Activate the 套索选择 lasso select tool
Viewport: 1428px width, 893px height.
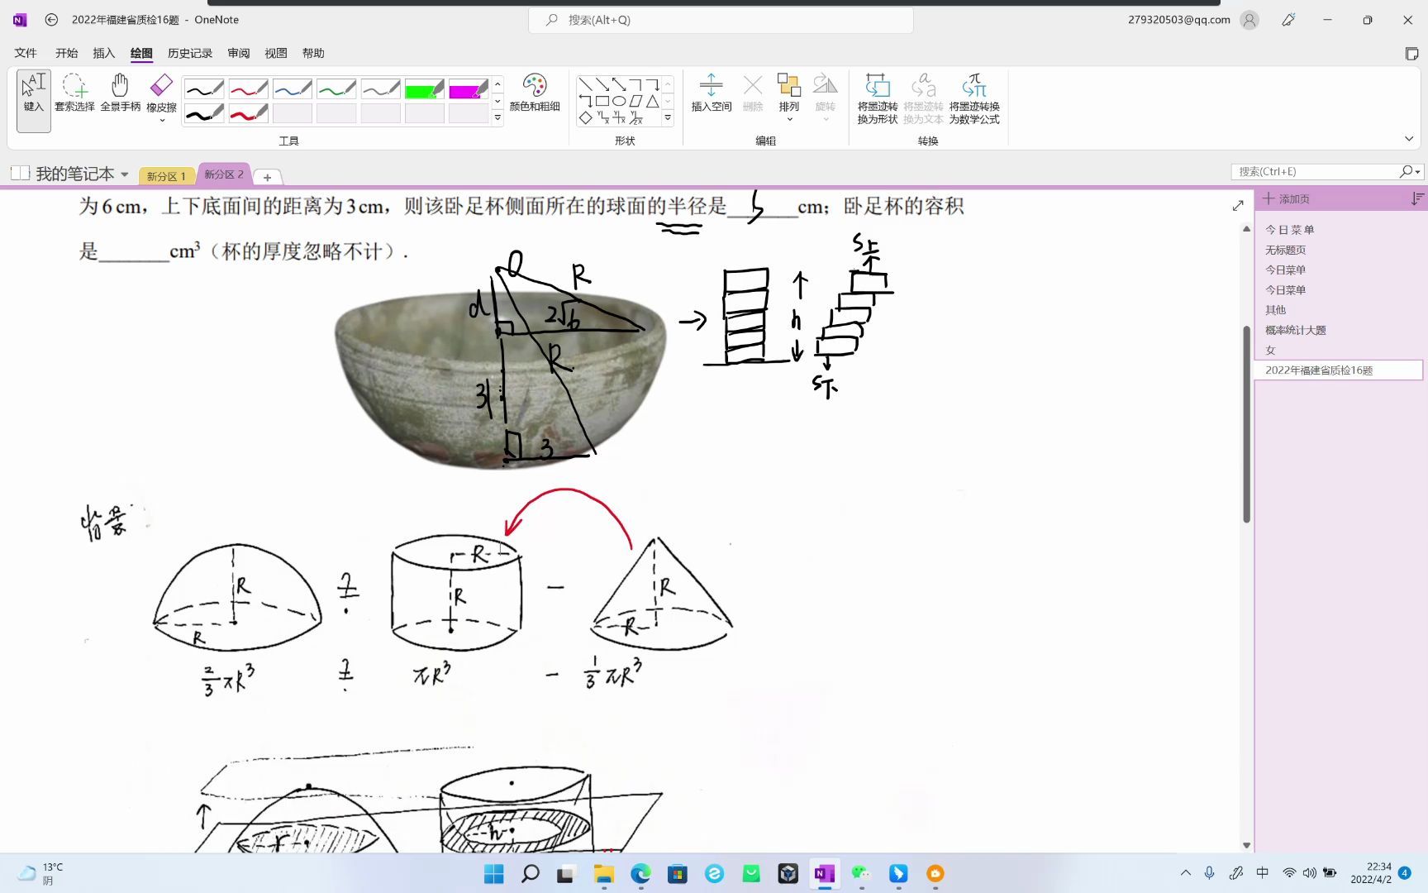point(74,93)
